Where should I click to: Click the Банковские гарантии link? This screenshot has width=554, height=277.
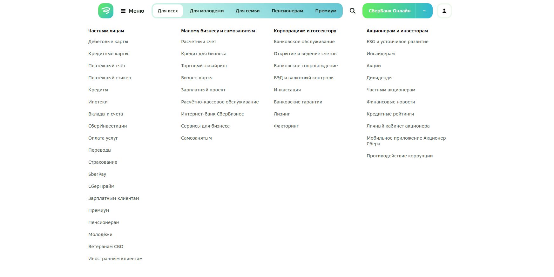click(298, 102)
